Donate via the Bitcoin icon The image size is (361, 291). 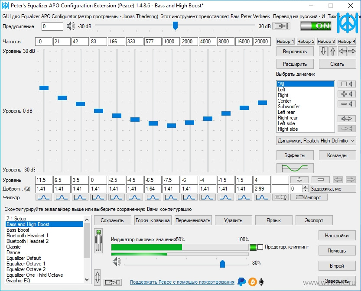click(x=253, y=282)
